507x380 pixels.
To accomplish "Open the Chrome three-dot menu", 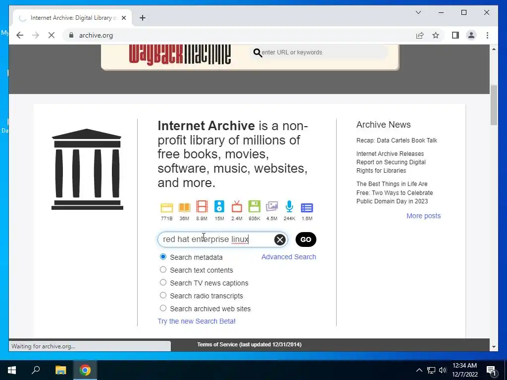I will coord(487,35).
